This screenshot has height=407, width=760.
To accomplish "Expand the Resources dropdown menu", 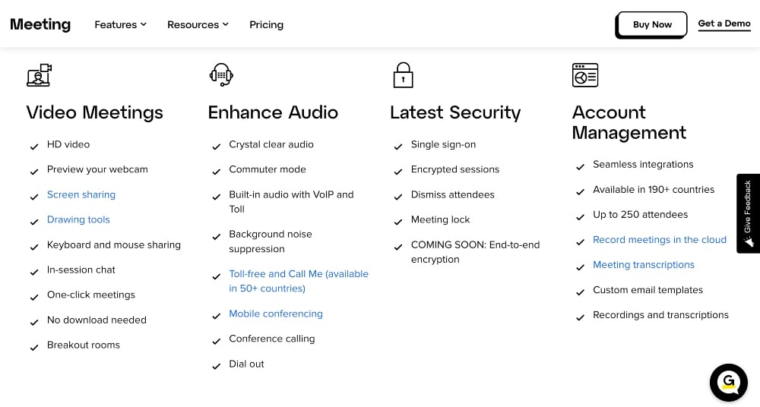I will pyautogui.click(x=198, y=24).
